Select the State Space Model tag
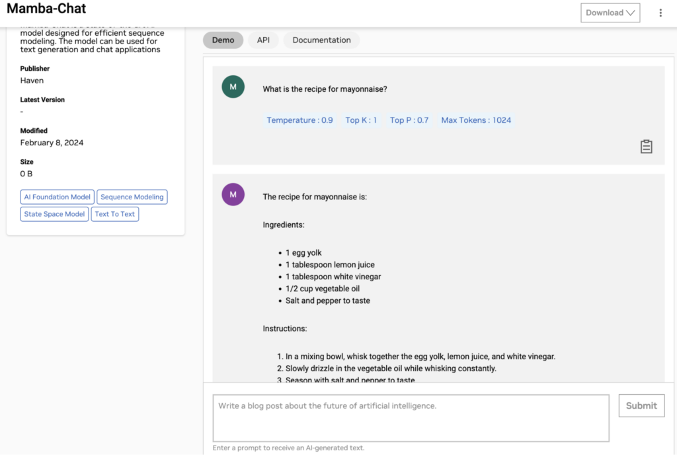This screenshot has height=455, width=677. [x=54, y=213]
